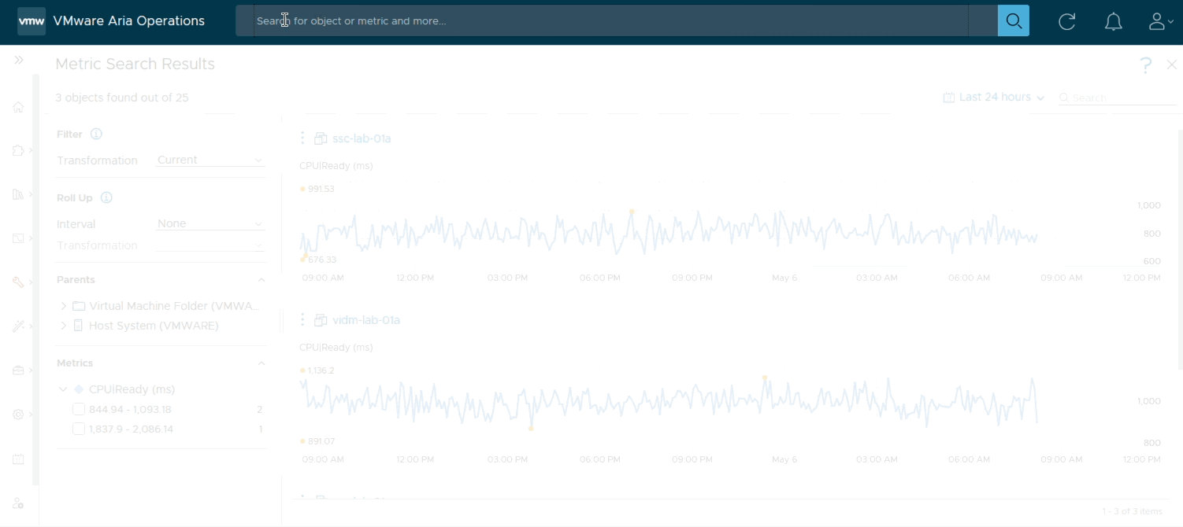Viewport: 1183px width, 527px height.
Task: Click the refresh icon in header
Action: click(x=1066, y=22)
